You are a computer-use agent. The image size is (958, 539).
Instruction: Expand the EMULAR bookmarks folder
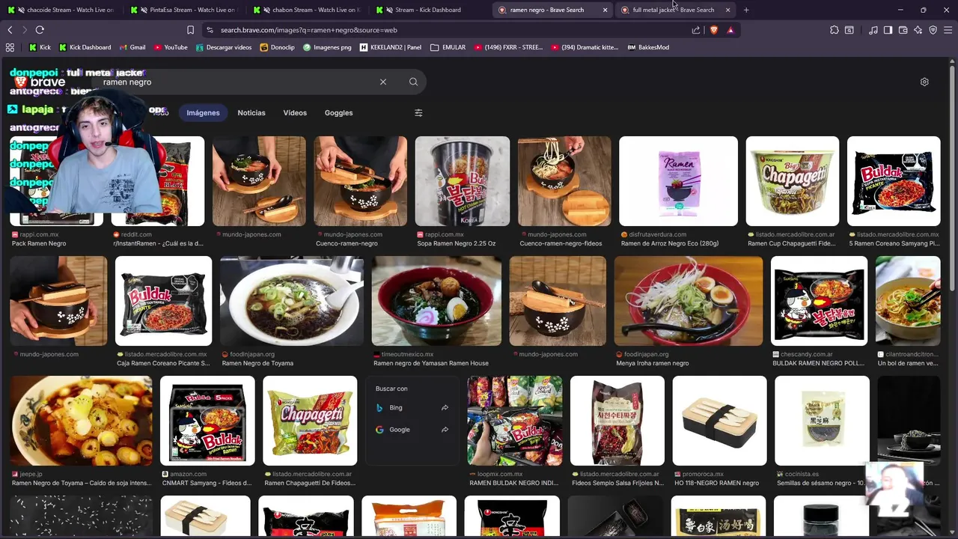pos(448,47)
